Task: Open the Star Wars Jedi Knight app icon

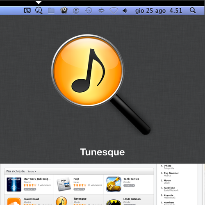Action: pos(14,184)
